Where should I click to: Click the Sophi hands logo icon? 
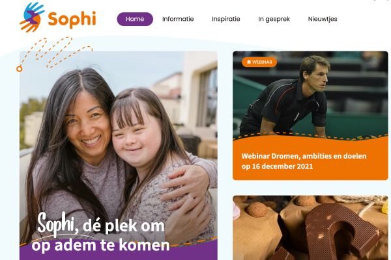pos(32,18)
